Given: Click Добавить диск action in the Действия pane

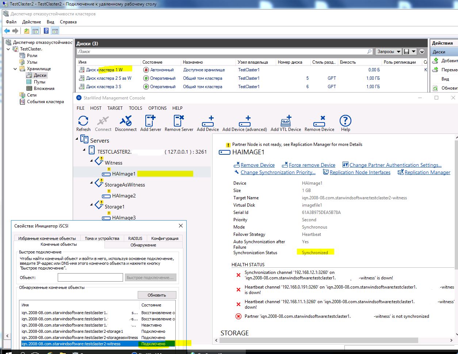Looking at the screenshot, I should (446, 61).
